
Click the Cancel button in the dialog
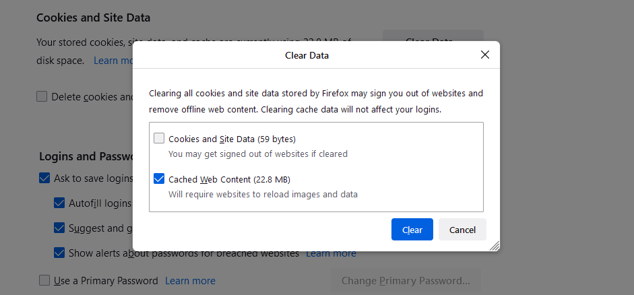(x=462, y=230)
